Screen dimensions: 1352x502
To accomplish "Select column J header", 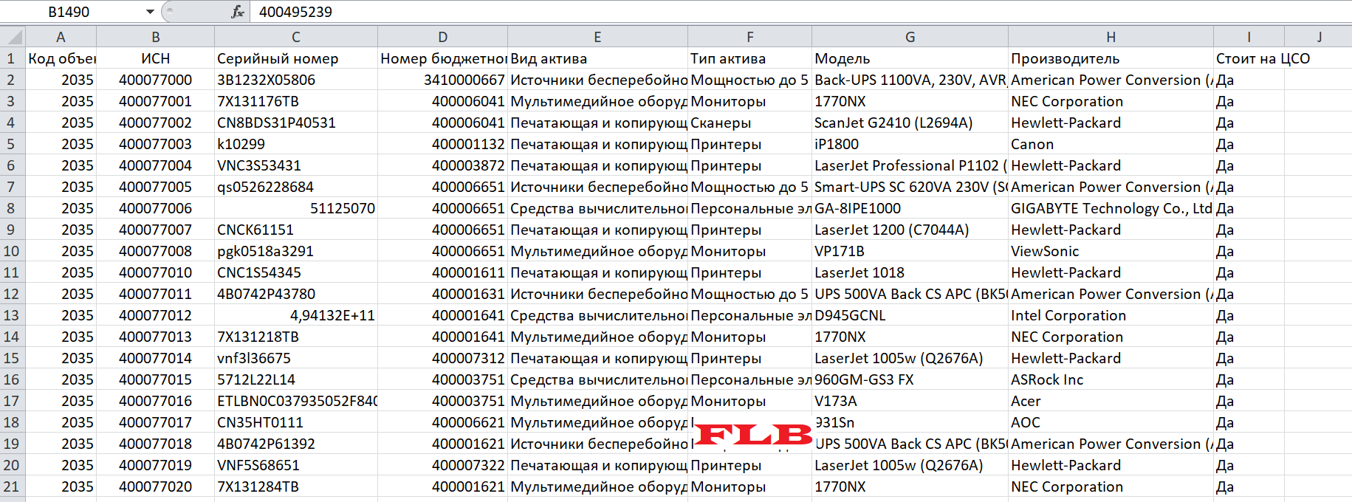I will coord(1318,37).
